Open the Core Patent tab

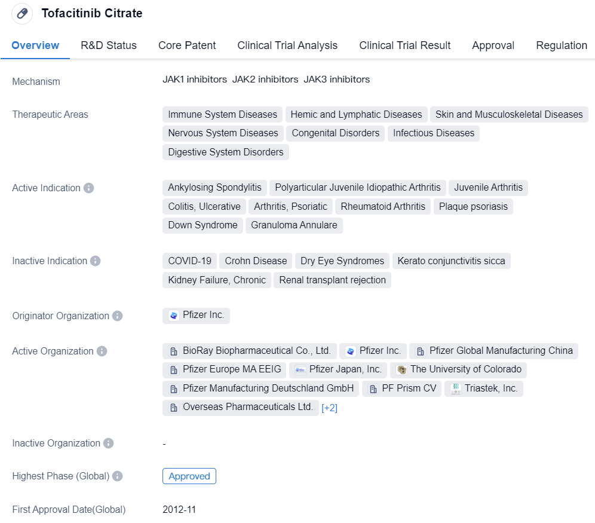pyautogui.click(x=187, y=45)
